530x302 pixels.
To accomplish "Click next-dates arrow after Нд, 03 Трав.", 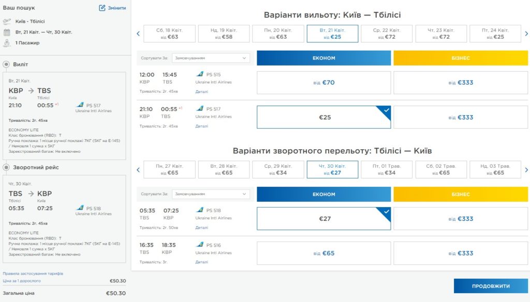I will point(526,169).
